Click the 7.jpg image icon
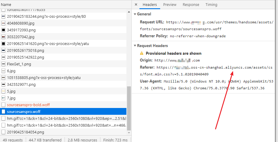 click(4, 98)
